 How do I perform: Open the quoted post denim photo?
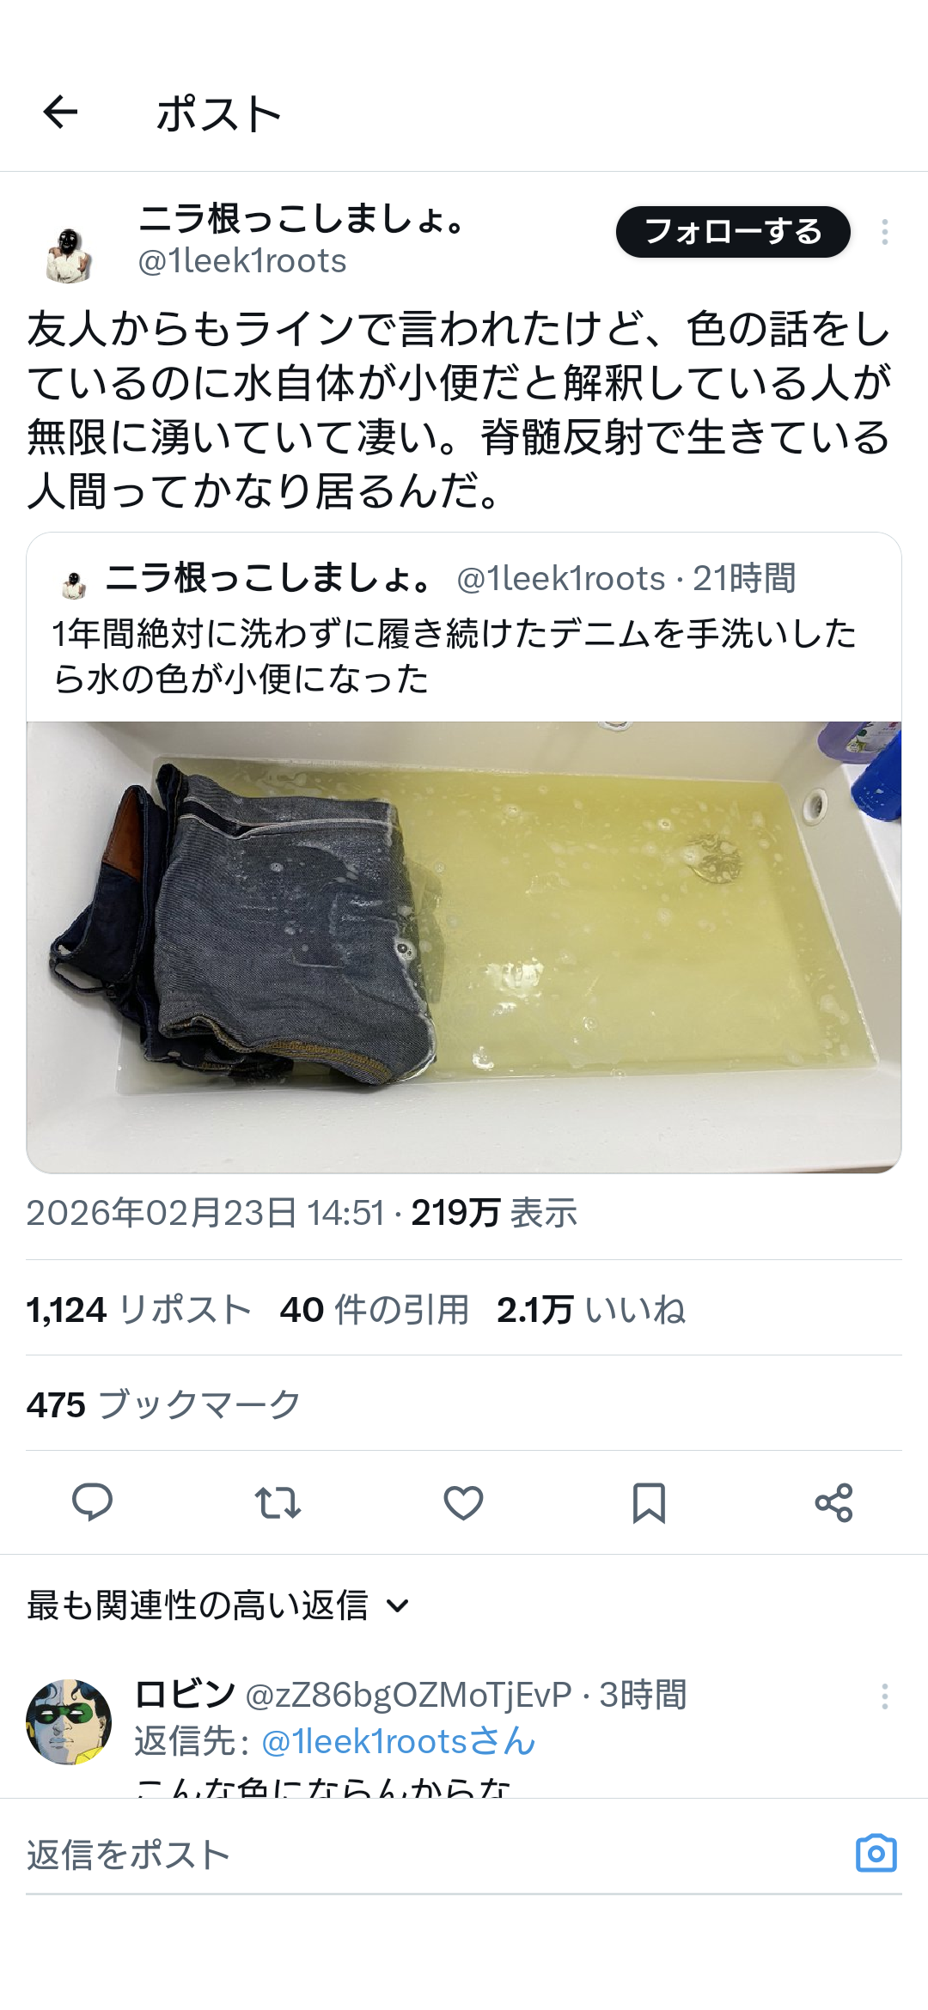click(x=464, y=947)
